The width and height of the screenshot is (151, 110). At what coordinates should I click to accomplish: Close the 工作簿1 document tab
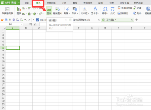click(132, 20)
